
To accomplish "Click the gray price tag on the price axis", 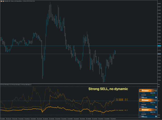I will point(159,54).
